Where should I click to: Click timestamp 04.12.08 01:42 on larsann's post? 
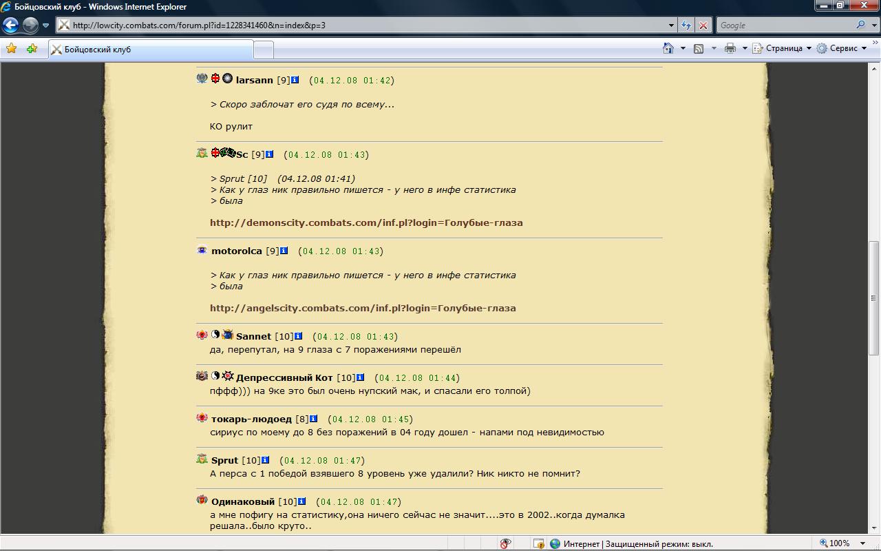[x=352, y=81]
